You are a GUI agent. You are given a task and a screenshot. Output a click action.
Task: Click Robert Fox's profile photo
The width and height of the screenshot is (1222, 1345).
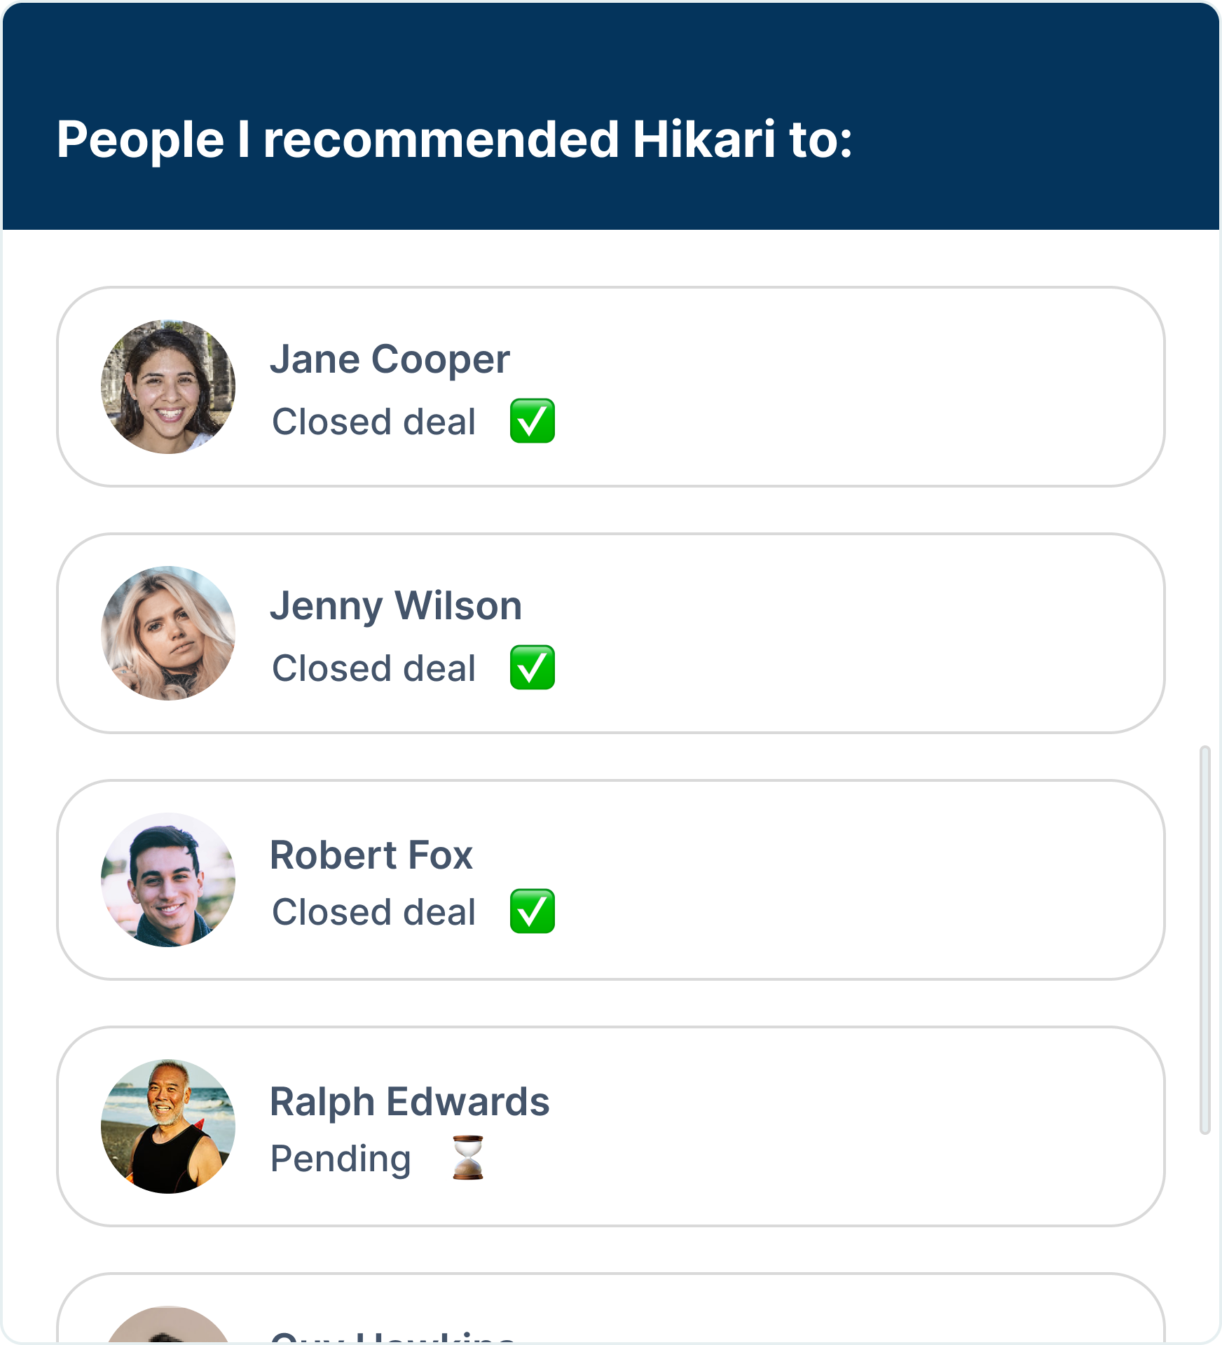coord(168,880)
